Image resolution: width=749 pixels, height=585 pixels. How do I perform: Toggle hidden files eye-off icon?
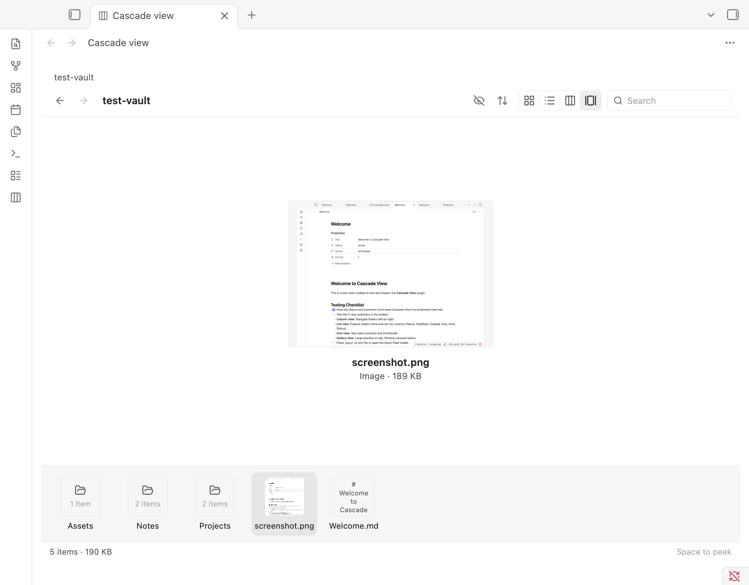pos(479,101)
